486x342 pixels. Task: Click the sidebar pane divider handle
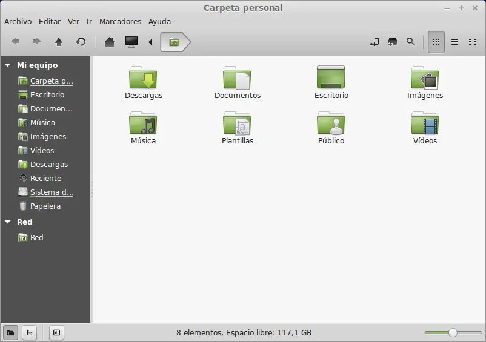pos(92,189)
